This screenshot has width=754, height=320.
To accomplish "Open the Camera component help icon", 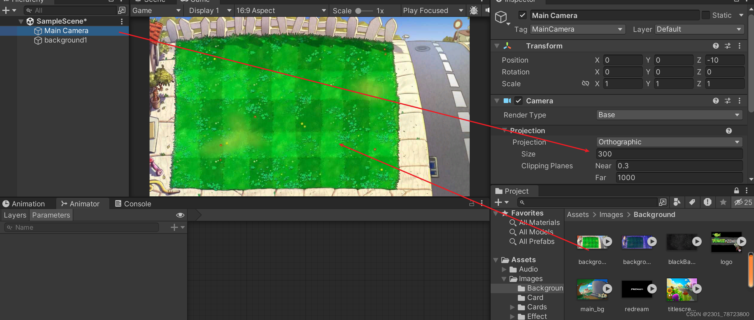I will [716, 101].
